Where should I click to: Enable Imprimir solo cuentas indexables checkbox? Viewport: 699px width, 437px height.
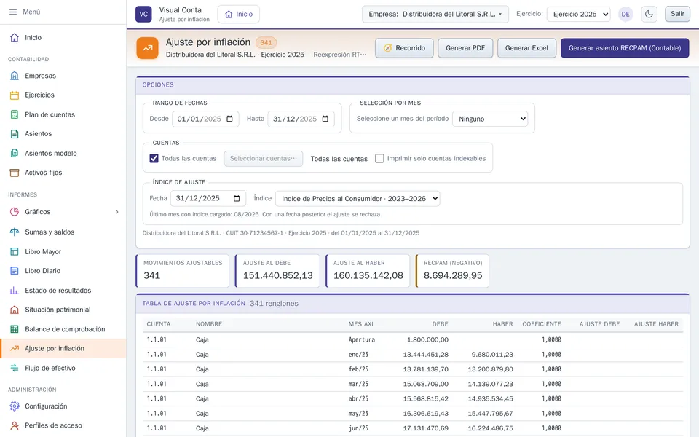[379, 158]
